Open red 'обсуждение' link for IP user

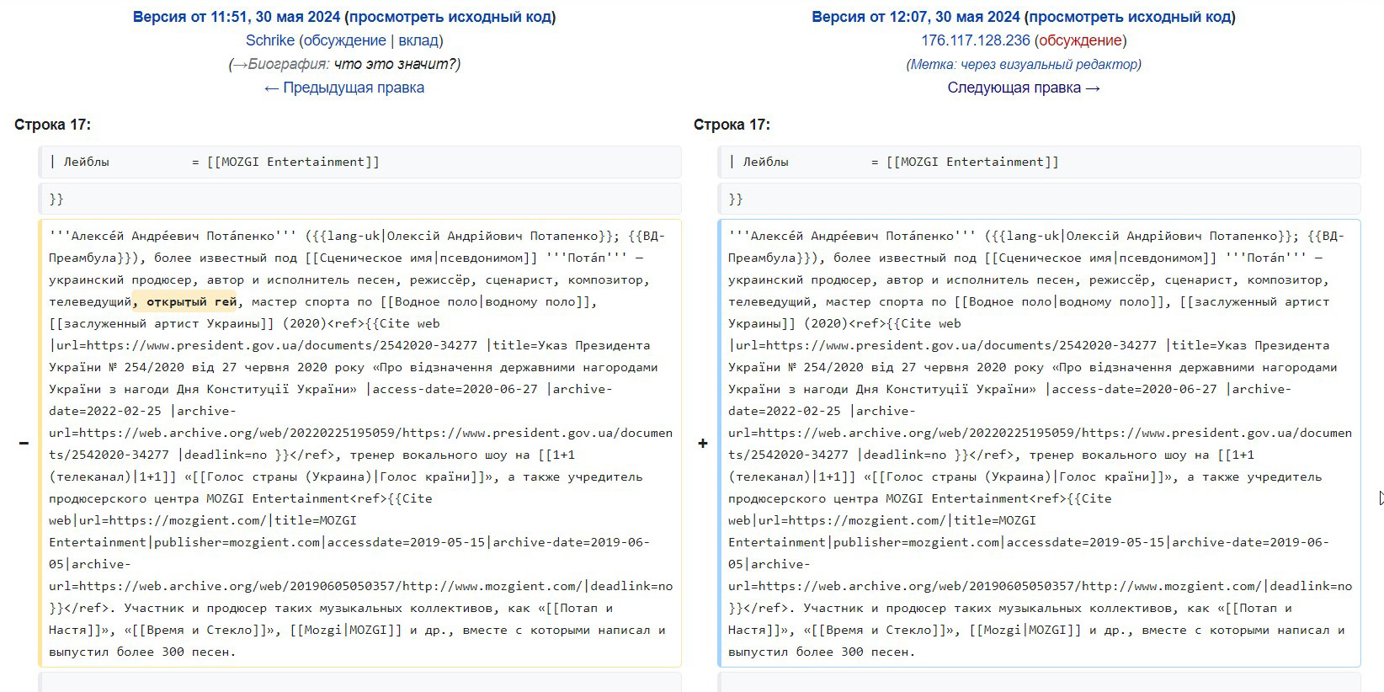[x=1080, y=40]
